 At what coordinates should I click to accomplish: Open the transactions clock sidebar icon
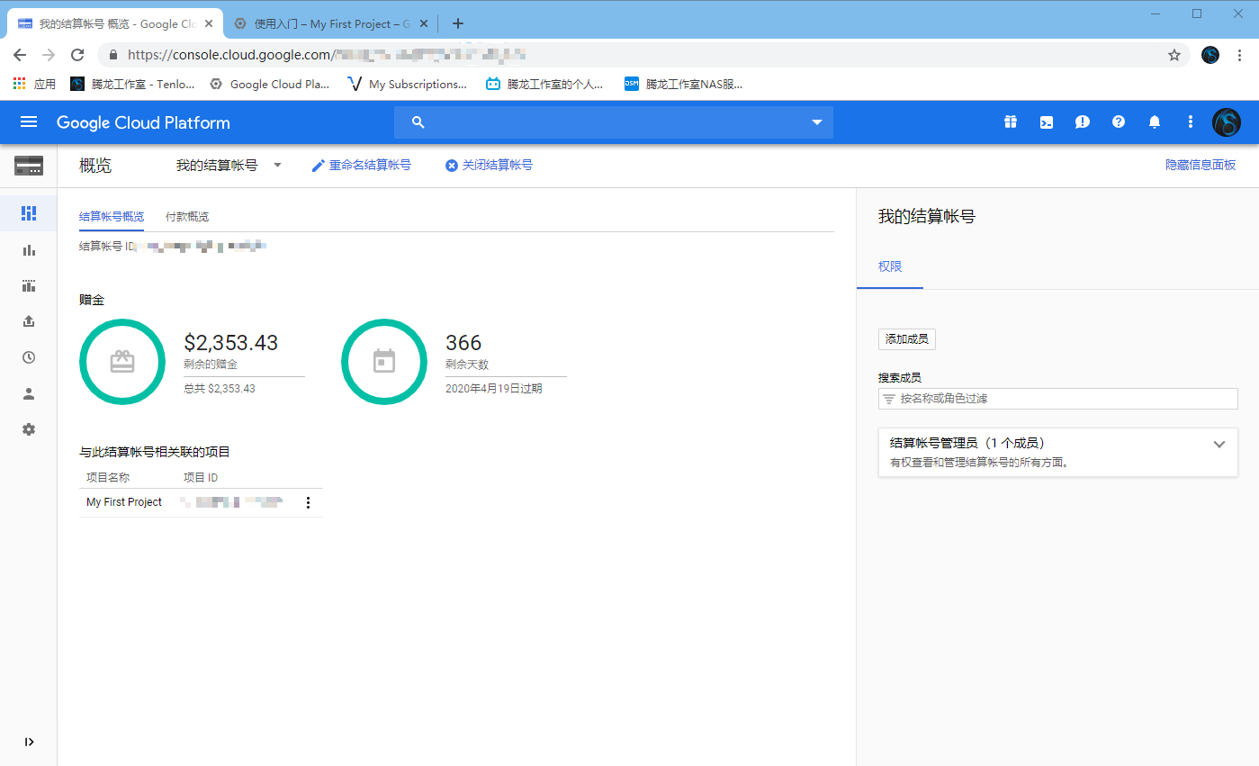pyautogui.click(x=29, y=357)
